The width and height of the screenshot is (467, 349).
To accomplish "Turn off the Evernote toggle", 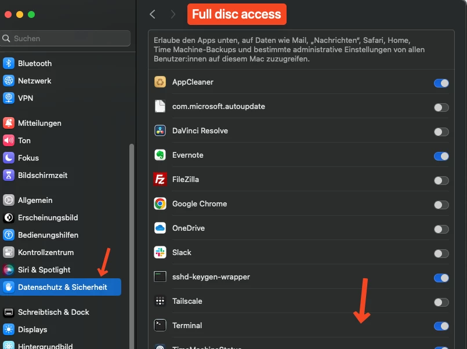I will (x=441, y=156).
